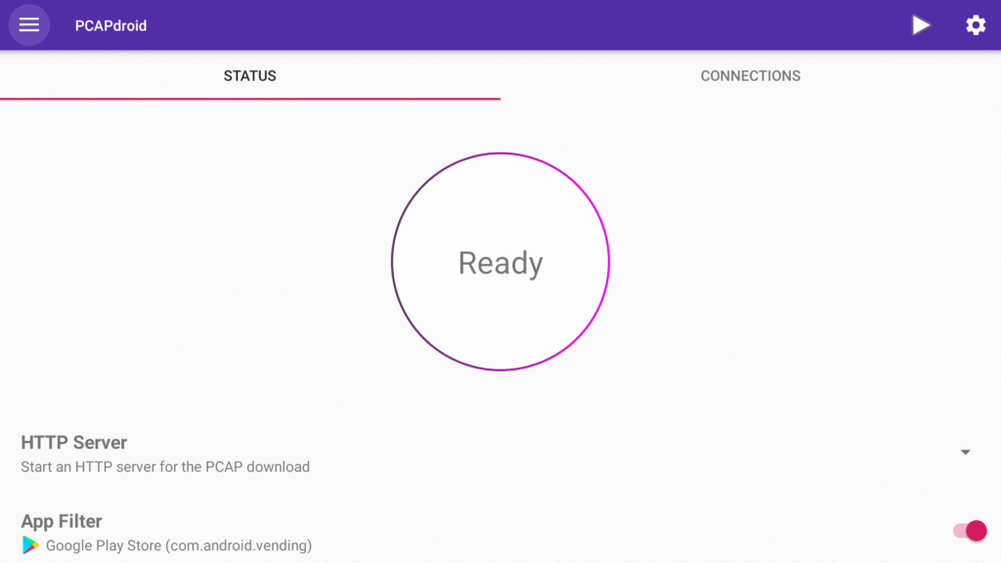Open the navigation drawer menu
This screenshot has height=563, width=1001.
(x=28, y=24)
